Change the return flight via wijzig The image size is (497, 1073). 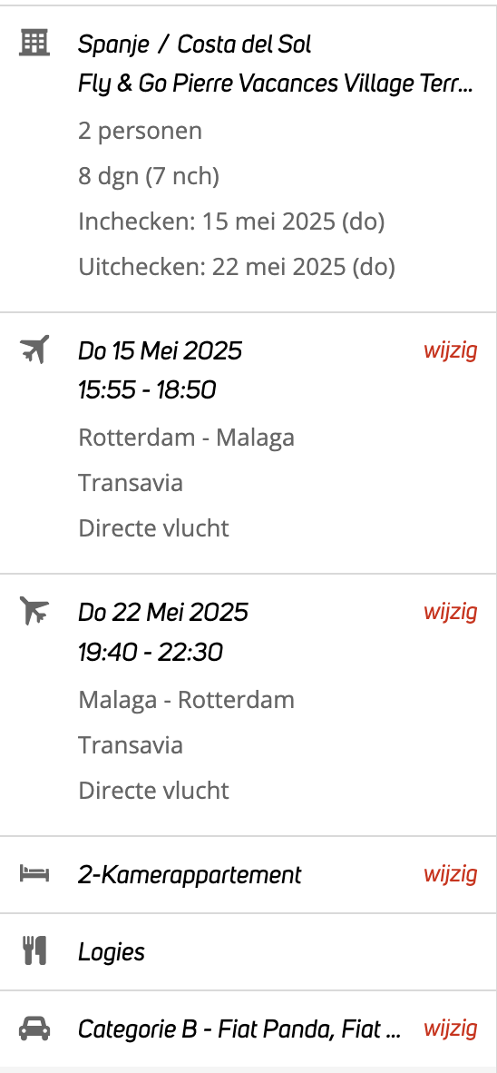451,611
